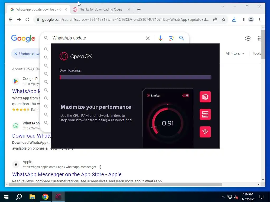Switch to Opera GX installer in taskbar

pyautogui.click(x=58, y=197)
